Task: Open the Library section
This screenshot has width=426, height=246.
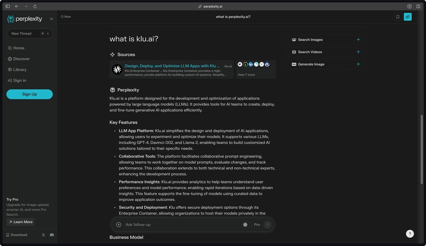Action: pyautogui.click(x=19, y=69)
